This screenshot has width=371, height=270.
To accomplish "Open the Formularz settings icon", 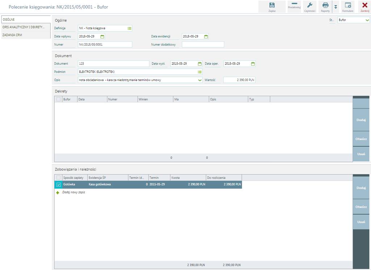I will click(347, 7).
